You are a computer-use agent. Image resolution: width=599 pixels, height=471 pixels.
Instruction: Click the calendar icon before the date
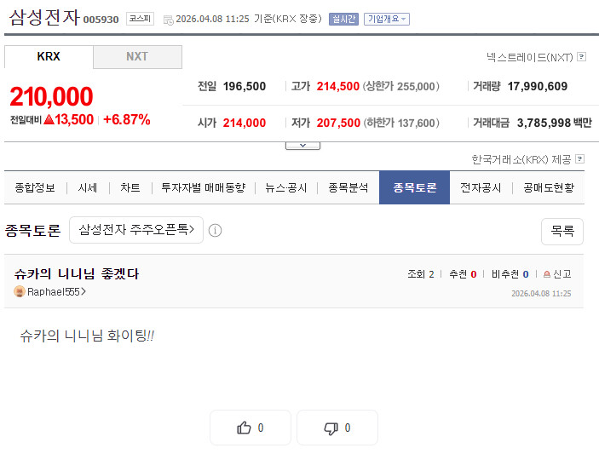pyautogui.click(x=168, y=20)
